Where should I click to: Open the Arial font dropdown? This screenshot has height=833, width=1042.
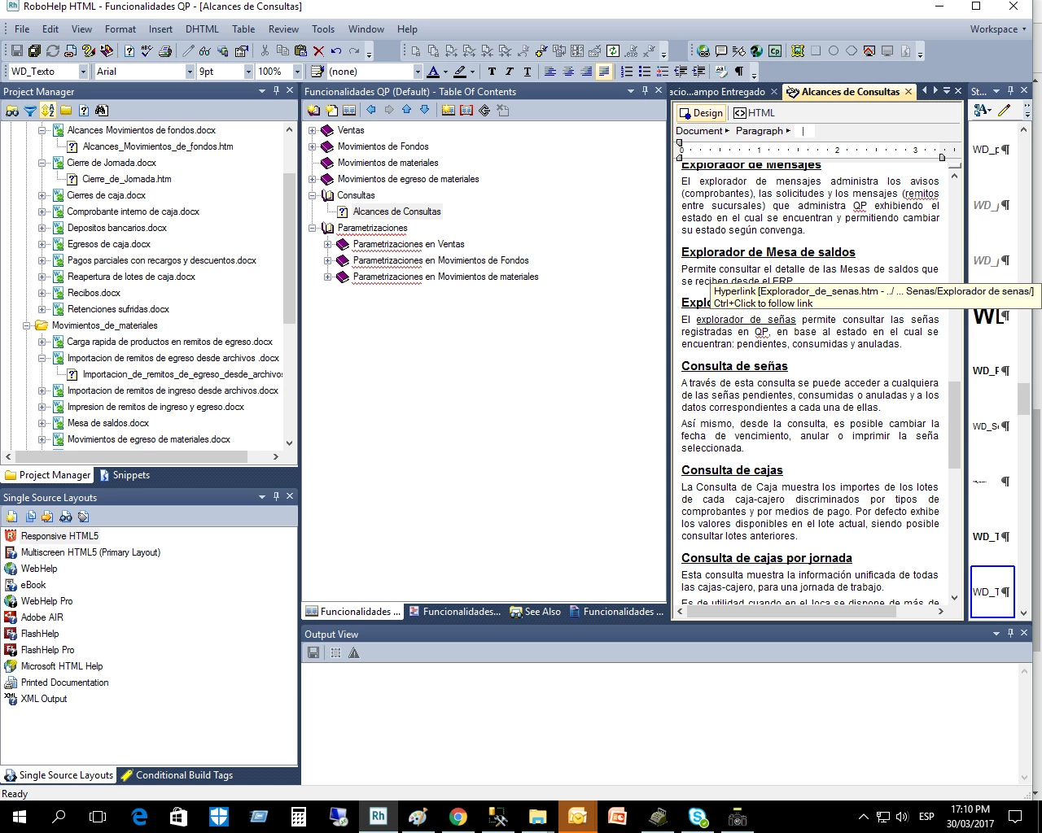pos(190,72)
